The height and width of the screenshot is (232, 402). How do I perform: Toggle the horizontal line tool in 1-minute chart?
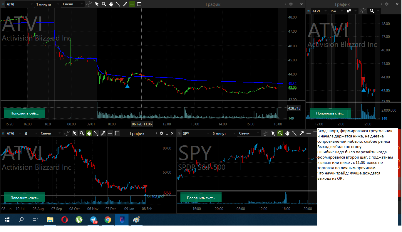pos(132,4)
